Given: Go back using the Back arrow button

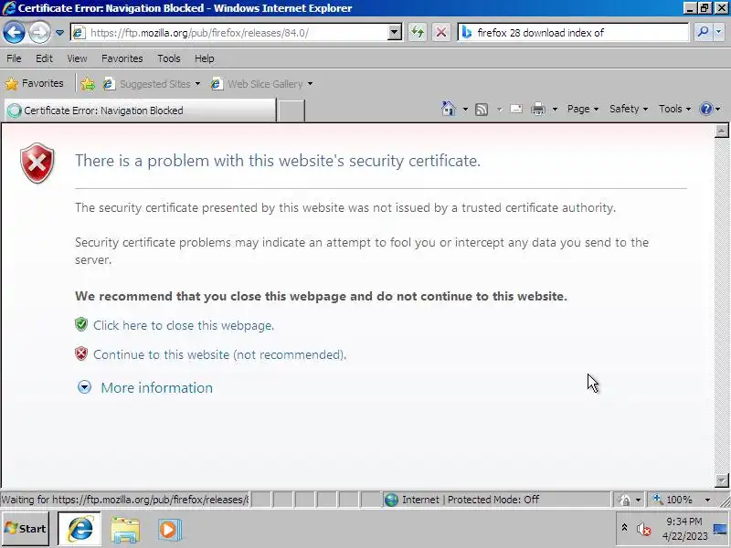Looking at the screenshot, I should [x=14, y=33].
